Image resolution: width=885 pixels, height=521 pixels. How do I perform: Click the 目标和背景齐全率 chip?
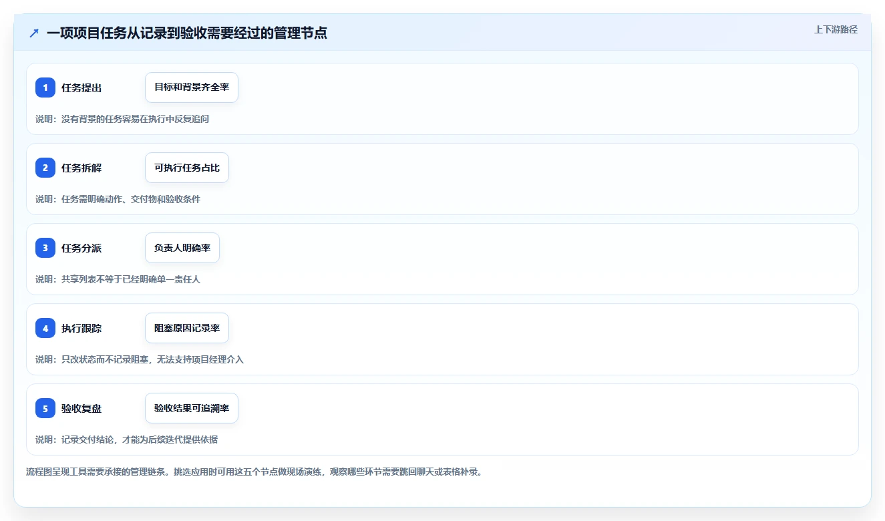pos(192,88)
